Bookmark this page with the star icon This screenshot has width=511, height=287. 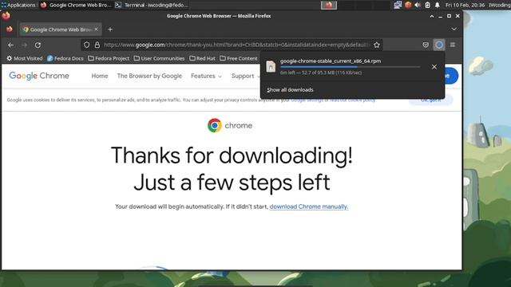[377, 45]
